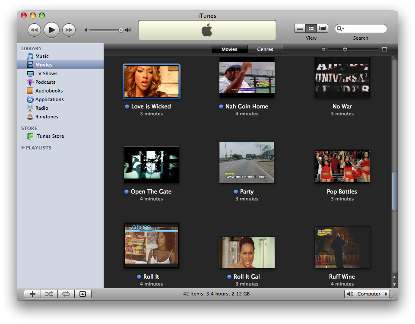This screenshot has width=415, height=324.
Task: Switch to the Movies tab
Action: [x=229, y=49]
